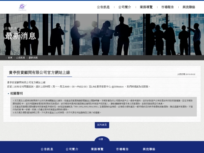204x153 pixels.
Task: Click the LINE customer service ID text
Action: pos(117,87)
